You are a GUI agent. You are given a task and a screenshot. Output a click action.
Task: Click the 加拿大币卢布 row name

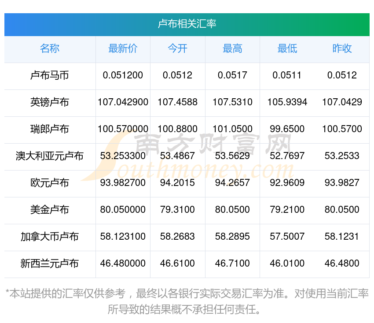pos(50,237)
